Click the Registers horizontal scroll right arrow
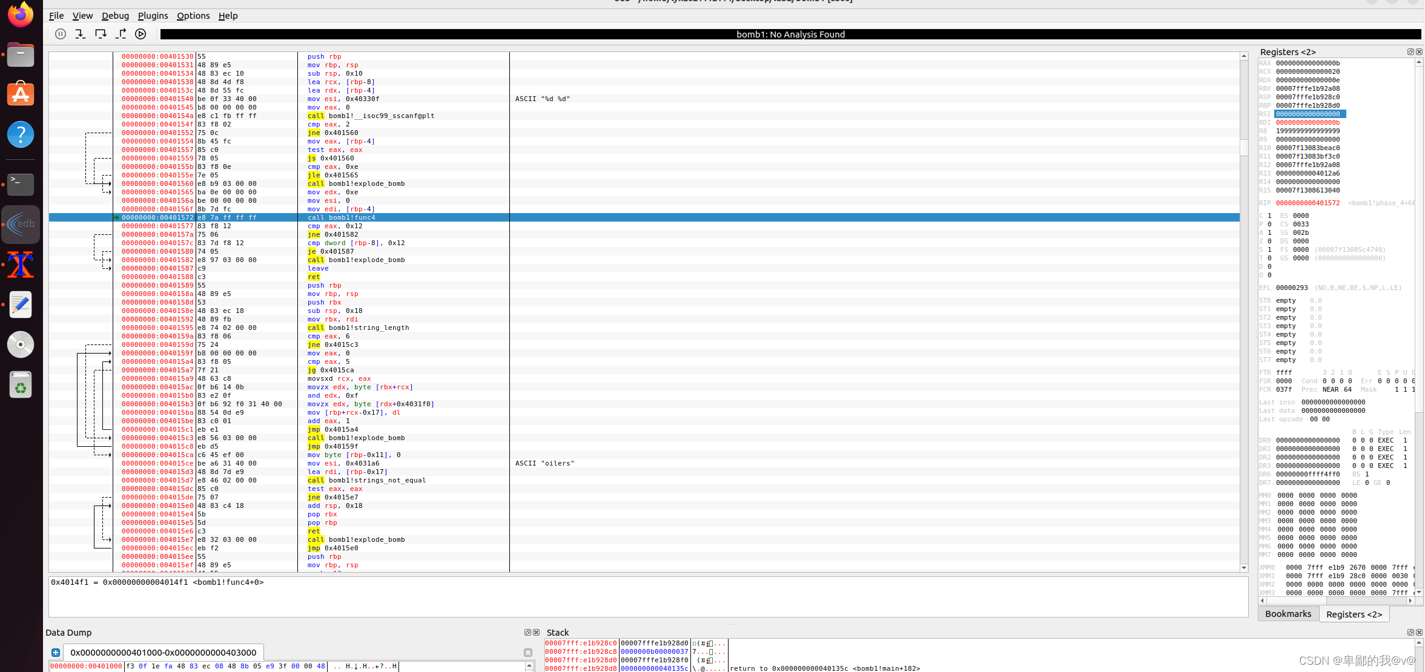Screen dimensions: 1425x672 tap(1410, 601)
